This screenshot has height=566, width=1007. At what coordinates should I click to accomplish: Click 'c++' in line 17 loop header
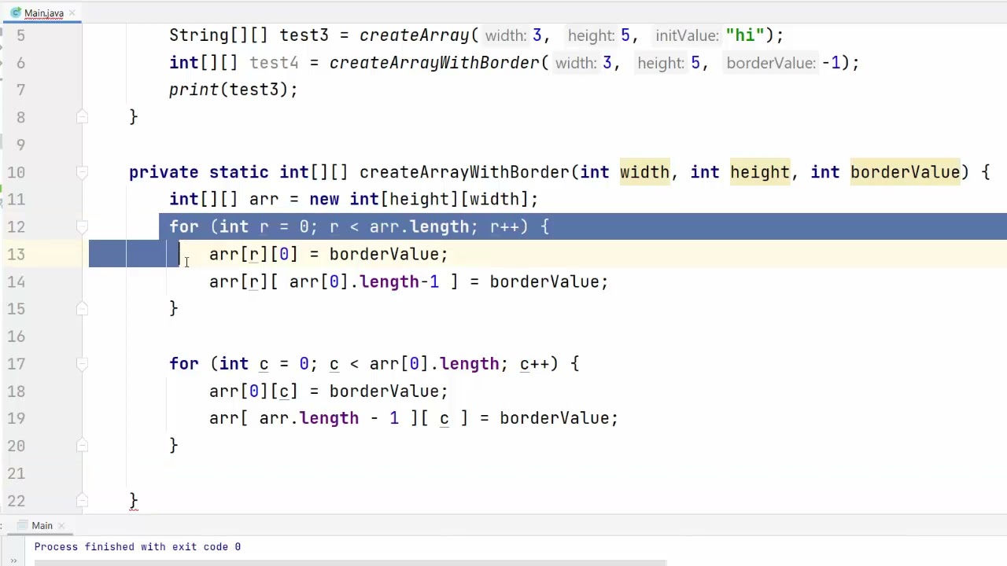click(x=533, y=364)
